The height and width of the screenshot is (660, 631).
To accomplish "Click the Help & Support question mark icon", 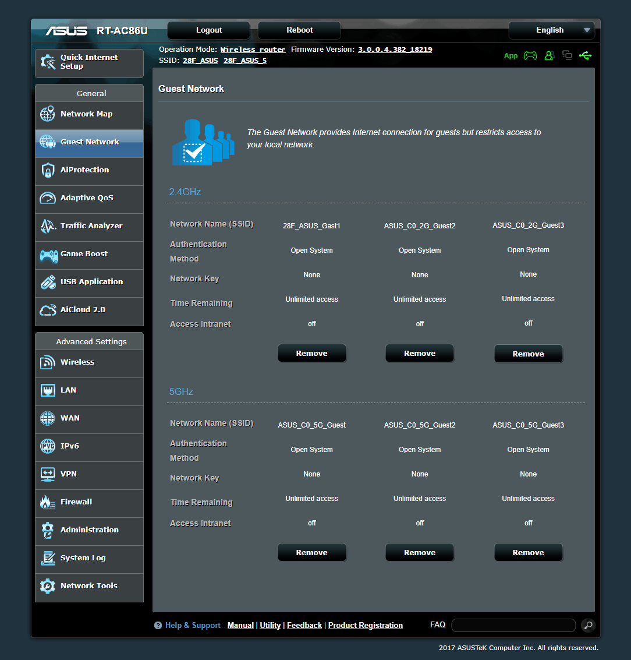I will coord(158,626).
